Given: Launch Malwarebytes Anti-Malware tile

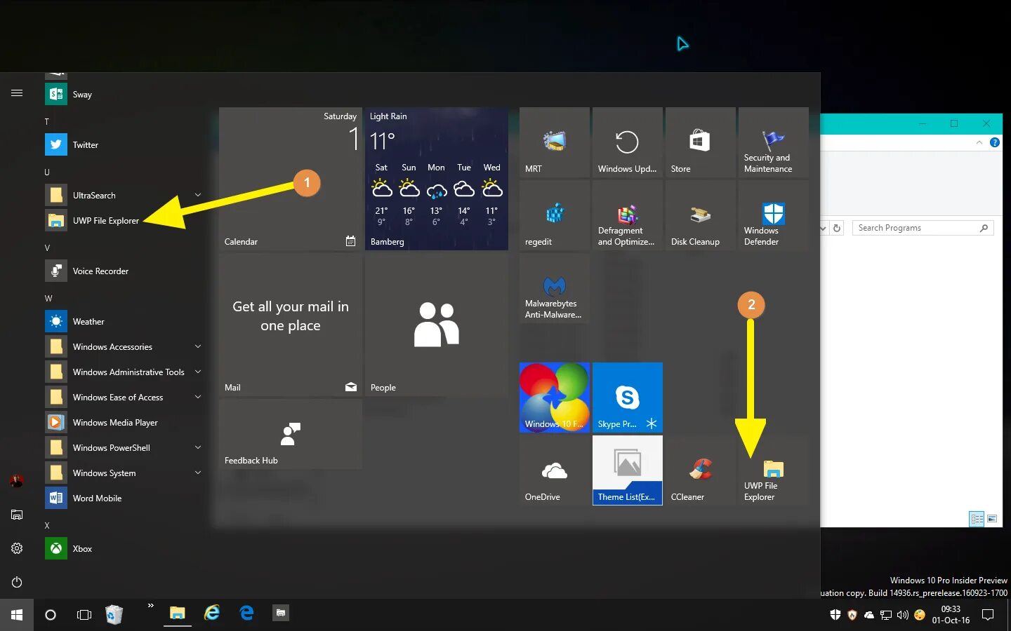Looking at the screenshot, I should pyautogui.click(x=555, y=288).
